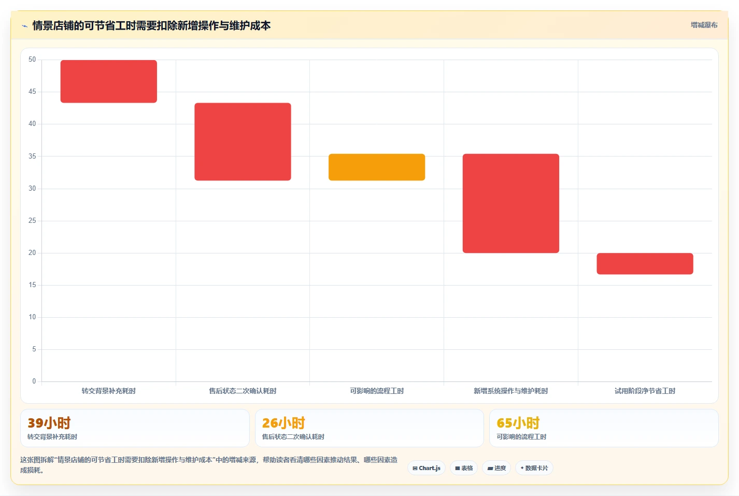Viewport: 739px width, 496px height.
Task: Open the 26小时 data card
Action: click(x=369, y=428)
